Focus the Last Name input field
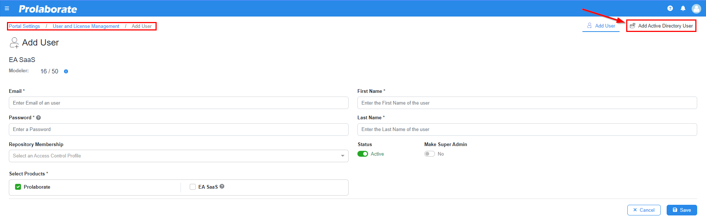The width and height of the screenshot is (706, 218). coord(527,130)
